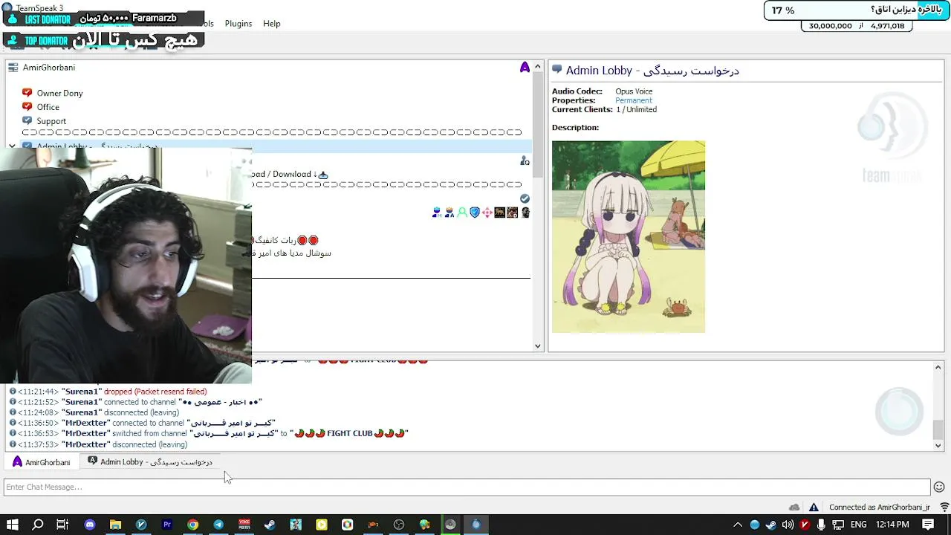Click the purple server icon in tree header
951x535 pixels.
[525, 68]
